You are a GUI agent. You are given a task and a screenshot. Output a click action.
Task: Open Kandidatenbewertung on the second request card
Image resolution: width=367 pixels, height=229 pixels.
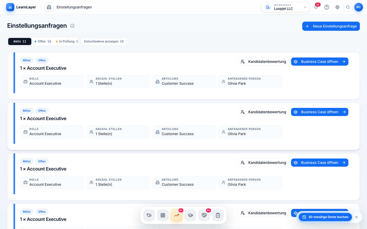coord(263,112)
